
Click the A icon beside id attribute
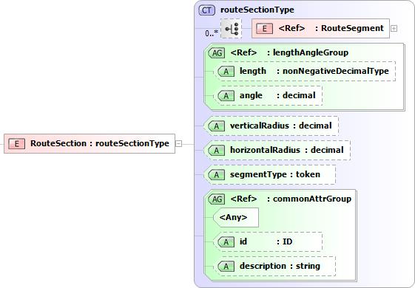226,241
